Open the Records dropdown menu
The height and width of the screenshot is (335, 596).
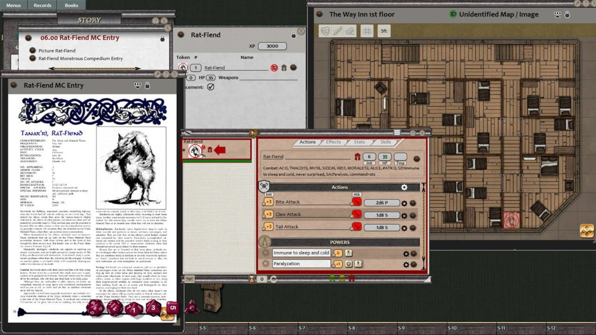42,5
